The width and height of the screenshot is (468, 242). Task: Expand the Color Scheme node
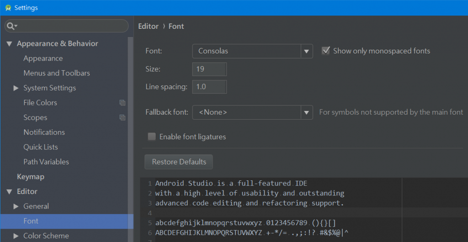16,236
